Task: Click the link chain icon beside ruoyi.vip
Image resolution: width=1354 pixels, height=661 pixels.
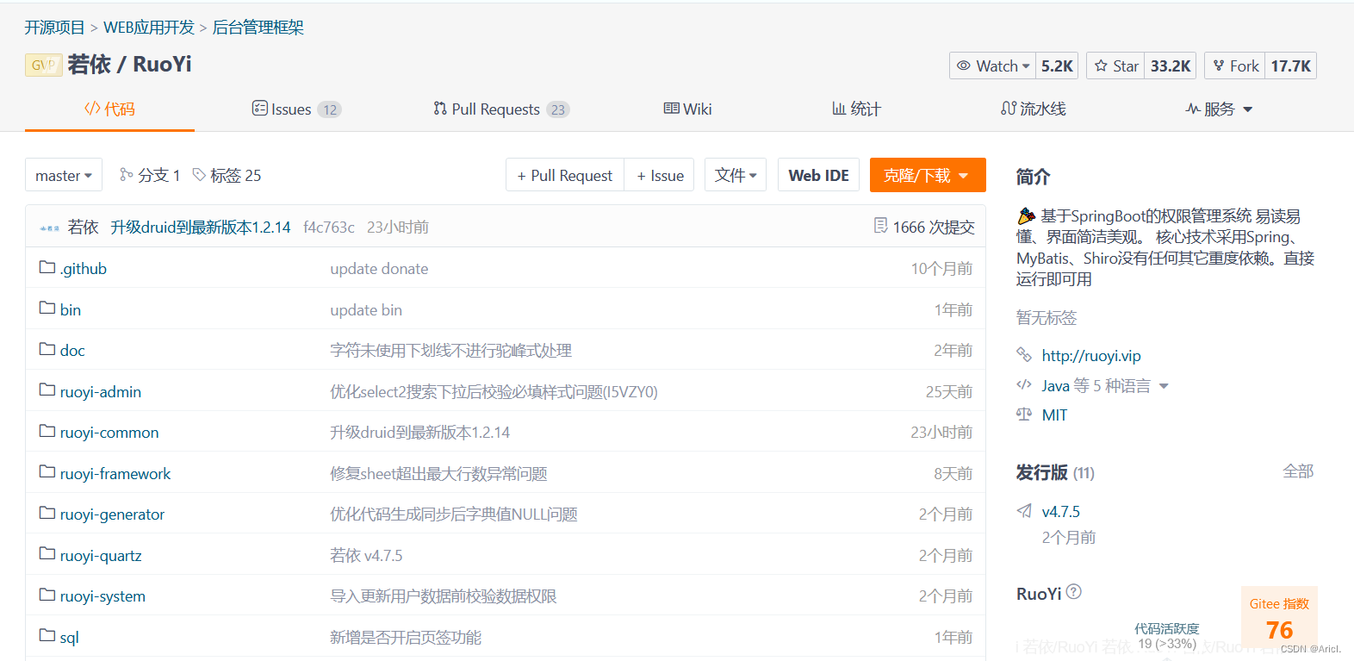Action: [x=1024, y=354]
